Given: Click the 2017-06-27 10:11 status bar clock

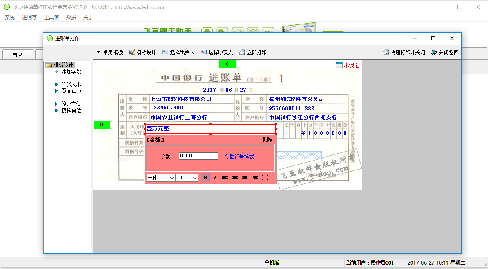Looking at the screenshot, I should click(x=436, y=263).
